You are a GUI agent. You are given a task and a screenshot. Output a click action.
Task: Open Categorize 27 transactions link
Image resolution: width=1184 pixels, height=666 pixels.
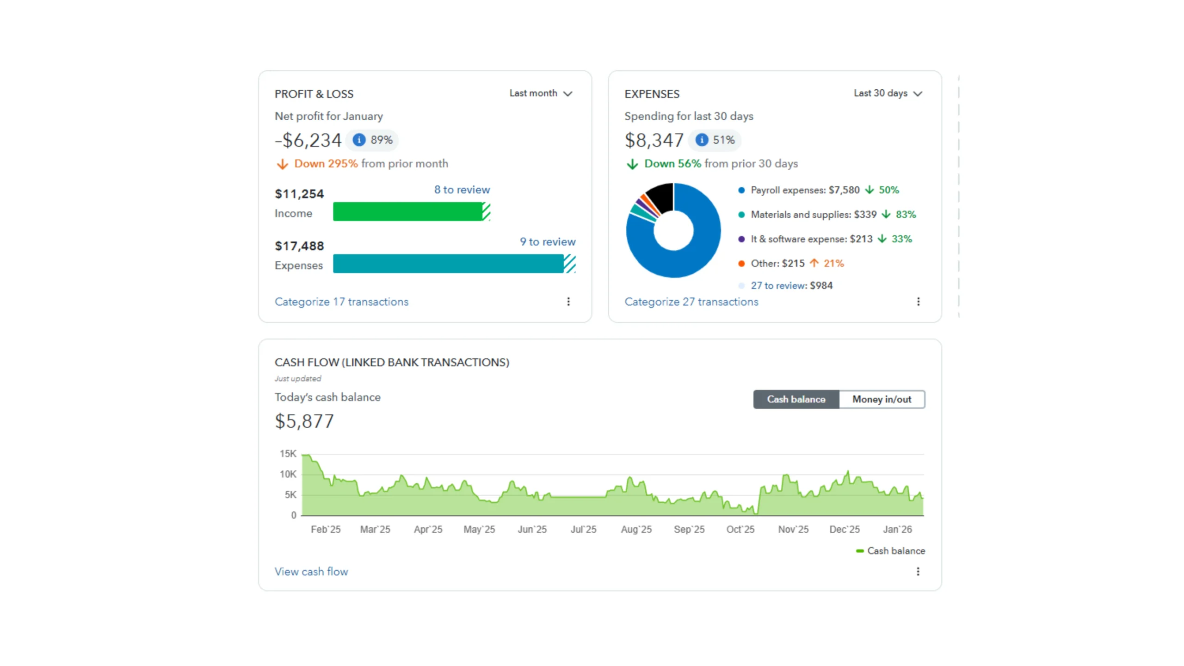[x=691, y=302]
